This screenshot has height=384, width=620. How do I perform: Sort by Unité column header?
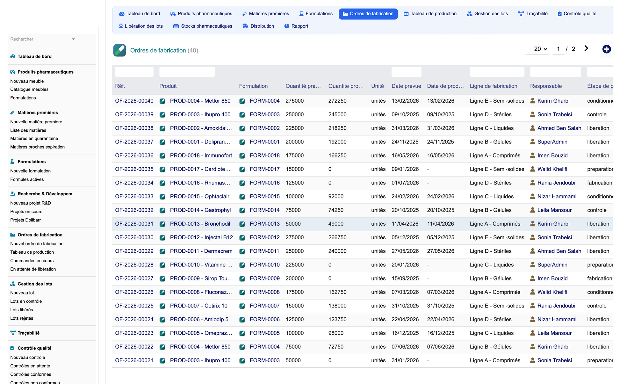(378, 86)
